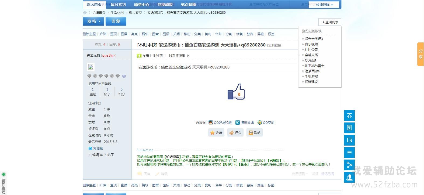Open 超合金战记3 in visited boards
This screenshot has height=195, width=424.
314,39
